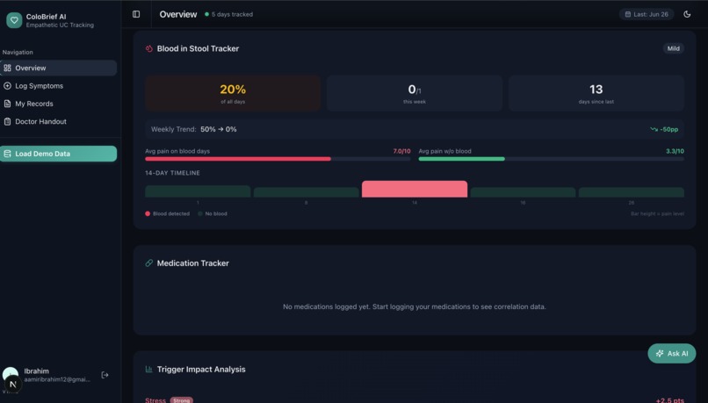Click the timeline bar for day 8
This screenshot has width=708, height=403.
coord(307,192)
